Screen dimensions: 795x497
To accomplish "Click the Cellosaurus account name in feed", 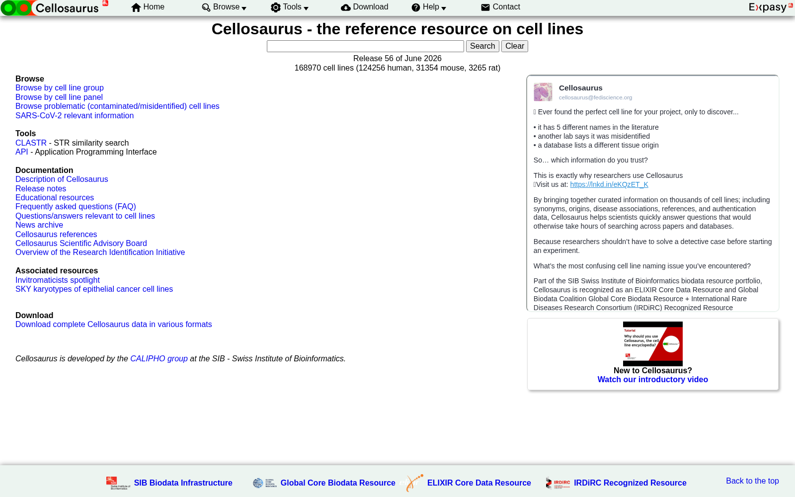I will tap(580, 88).
